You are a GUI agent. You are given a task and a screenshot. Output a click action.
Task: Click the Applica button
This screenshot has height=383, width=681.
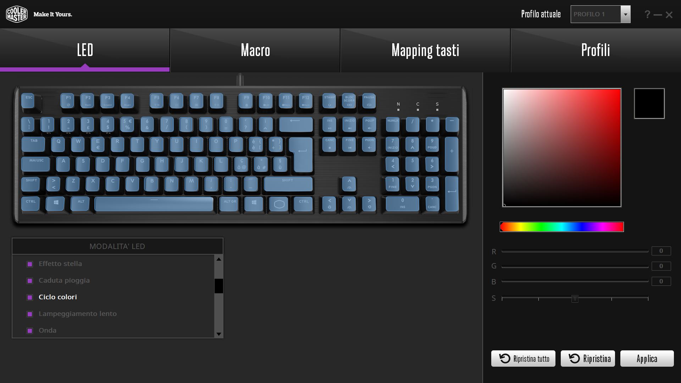click(x=647, y=359)
